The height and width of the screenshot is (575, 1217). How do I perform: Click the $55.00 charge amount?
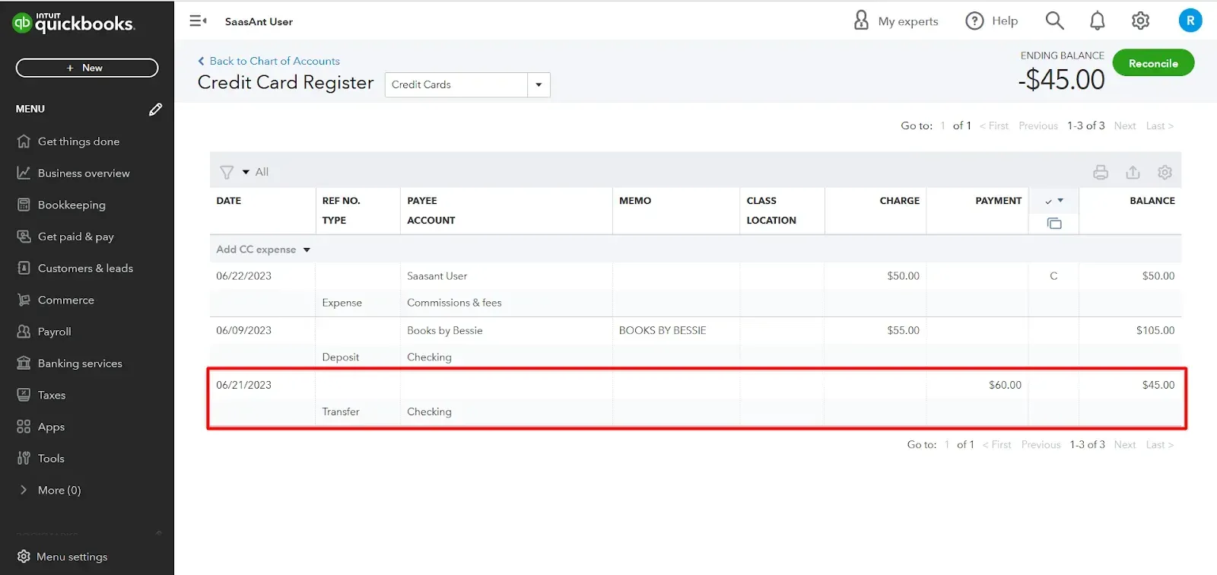point(903,331)
